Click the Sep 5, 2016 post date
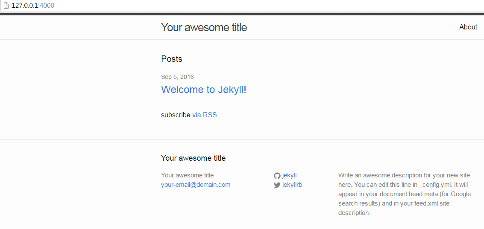484x229 pixels. [177, 77]
